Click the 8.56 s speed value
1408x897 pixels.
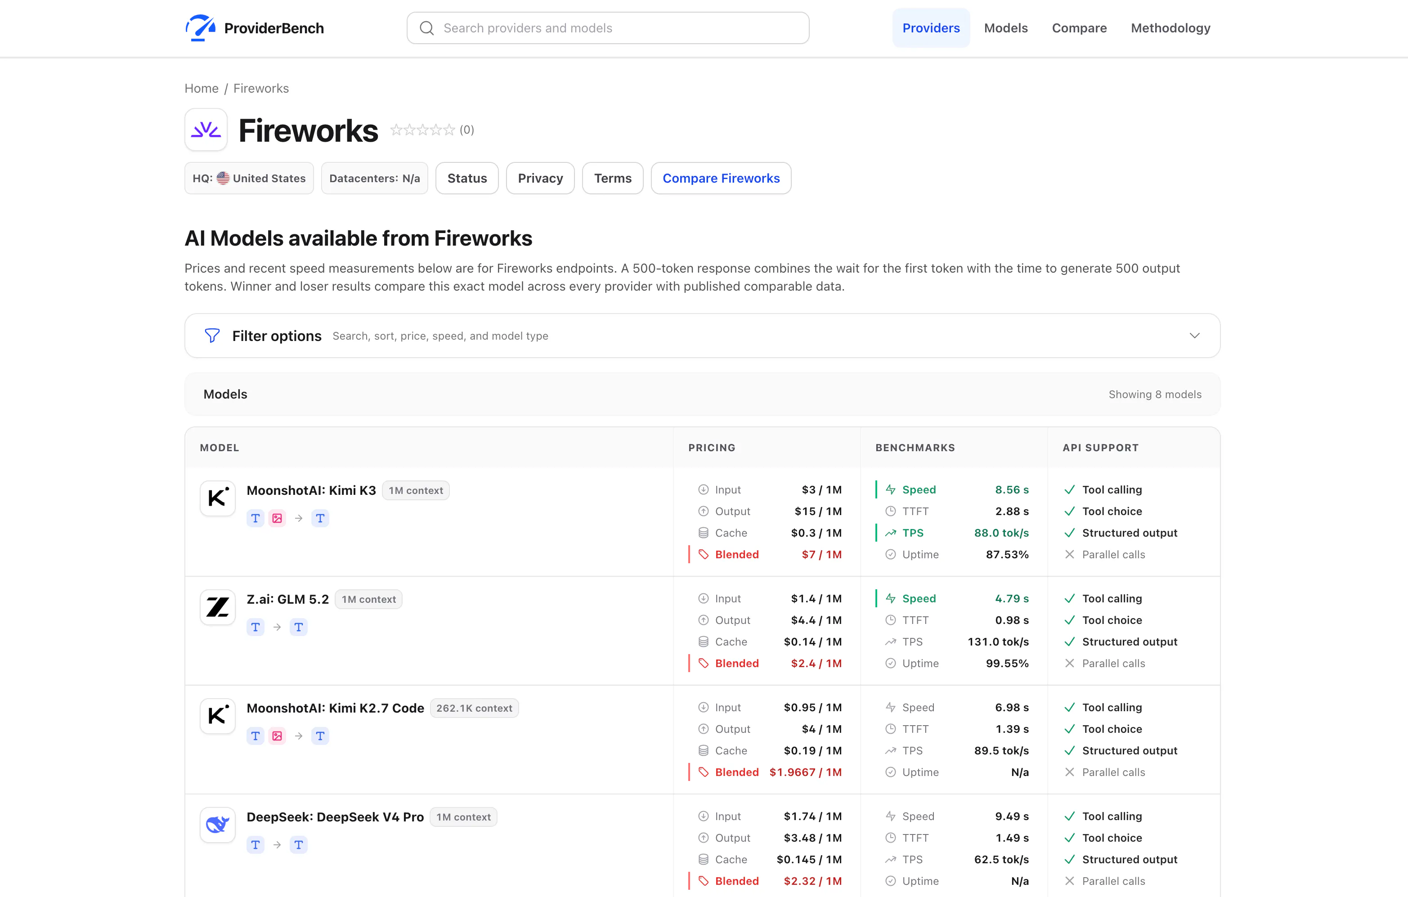[1012, 489]
